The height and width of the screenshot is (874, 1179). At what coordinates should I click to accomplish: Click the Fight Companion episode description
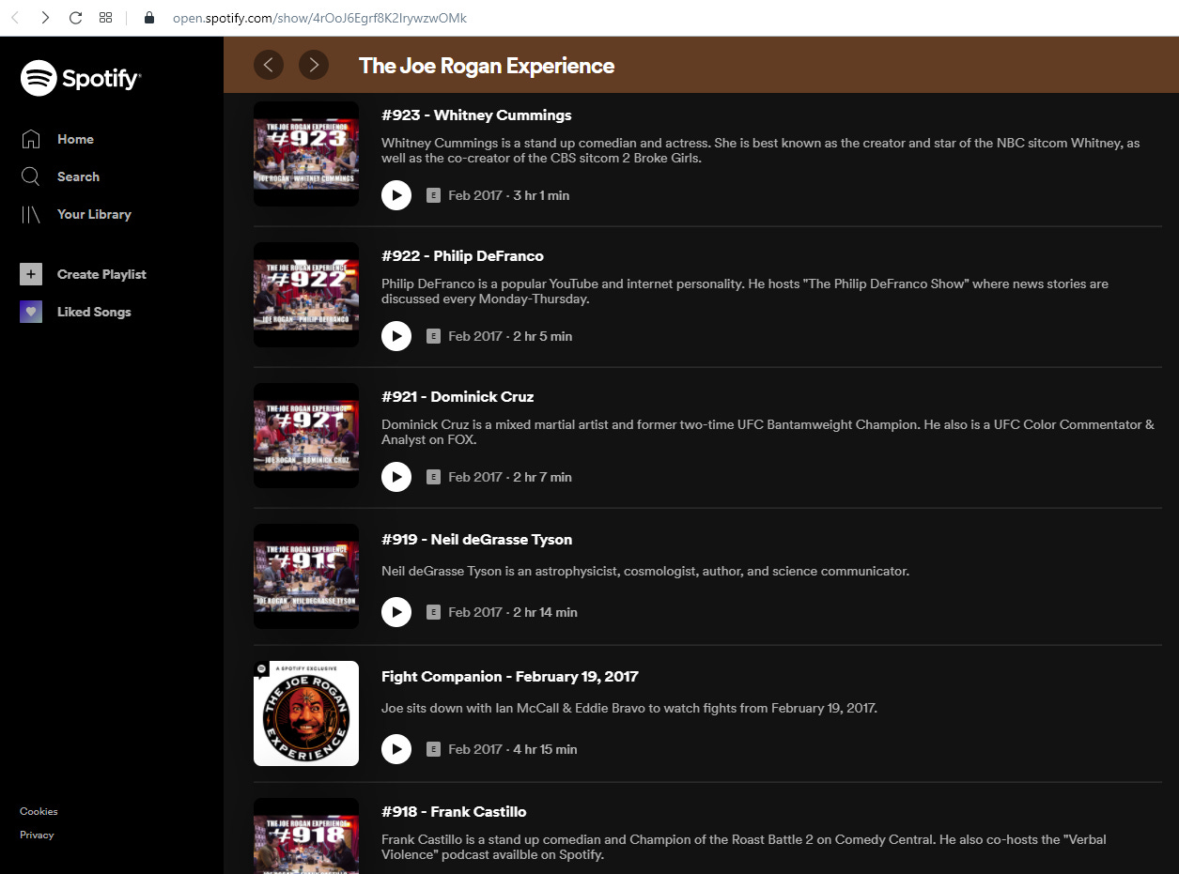coord(629,708)
